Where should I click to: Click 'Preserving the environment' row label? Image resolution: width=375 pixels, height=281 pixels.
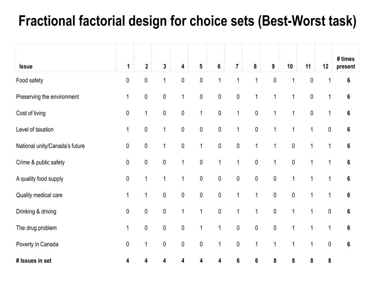(47, 97)
